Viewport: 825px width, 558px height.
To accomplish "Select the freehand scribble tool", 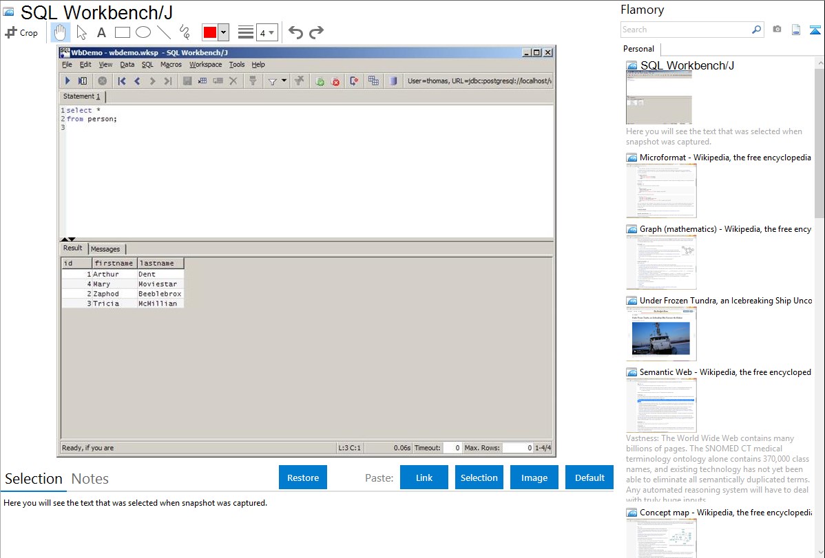I will pos(184,32).
